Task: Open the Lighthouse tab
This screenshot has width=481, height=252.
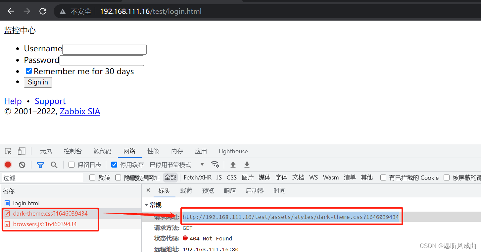Action: 233,151
